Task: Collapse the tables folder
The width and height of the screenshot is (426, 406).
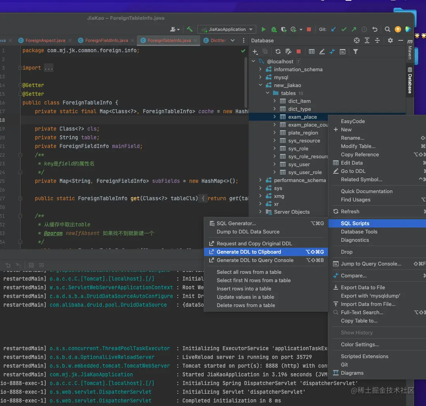Action: click(x=268, y=93)
